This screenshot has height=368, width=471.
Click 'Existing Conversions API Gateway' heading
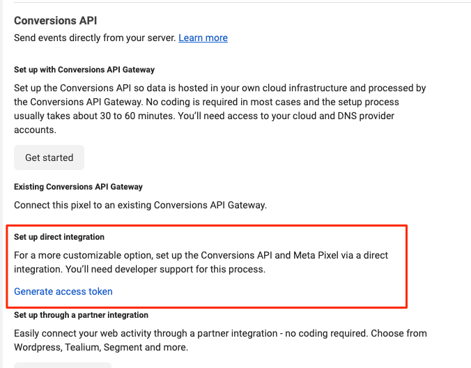pyautogui.click(x=79, y=187)
